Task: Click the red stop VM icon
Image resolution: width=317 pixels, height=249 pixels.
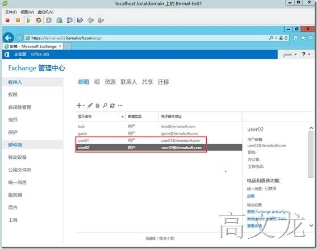Action: click(x=7, y=20)
